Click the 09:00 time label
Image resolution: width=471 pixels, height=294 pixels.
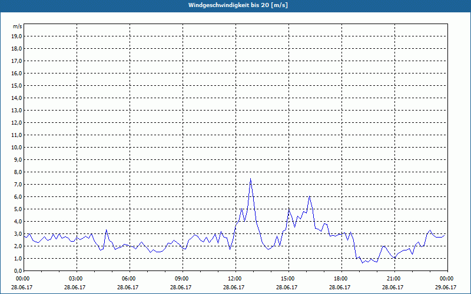183,279
